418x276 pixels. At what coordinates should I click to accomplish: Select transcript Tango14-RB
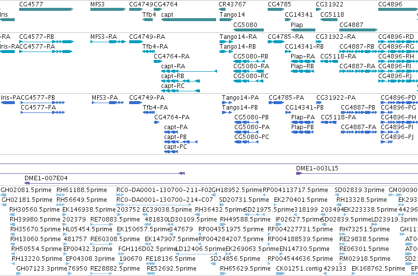[x=226, y=52]
